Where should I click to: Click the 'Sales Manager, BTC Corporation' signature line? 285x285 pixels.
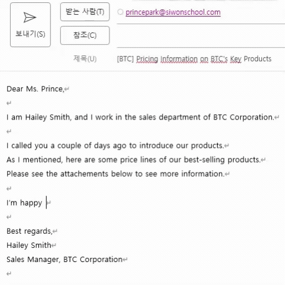click(64, 260)
